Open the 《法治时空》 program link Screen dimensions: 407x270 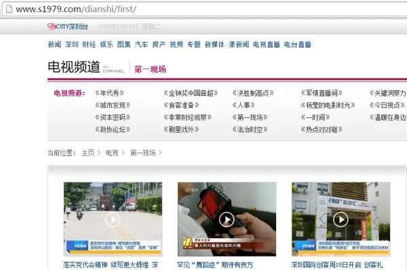pos(250,130)
